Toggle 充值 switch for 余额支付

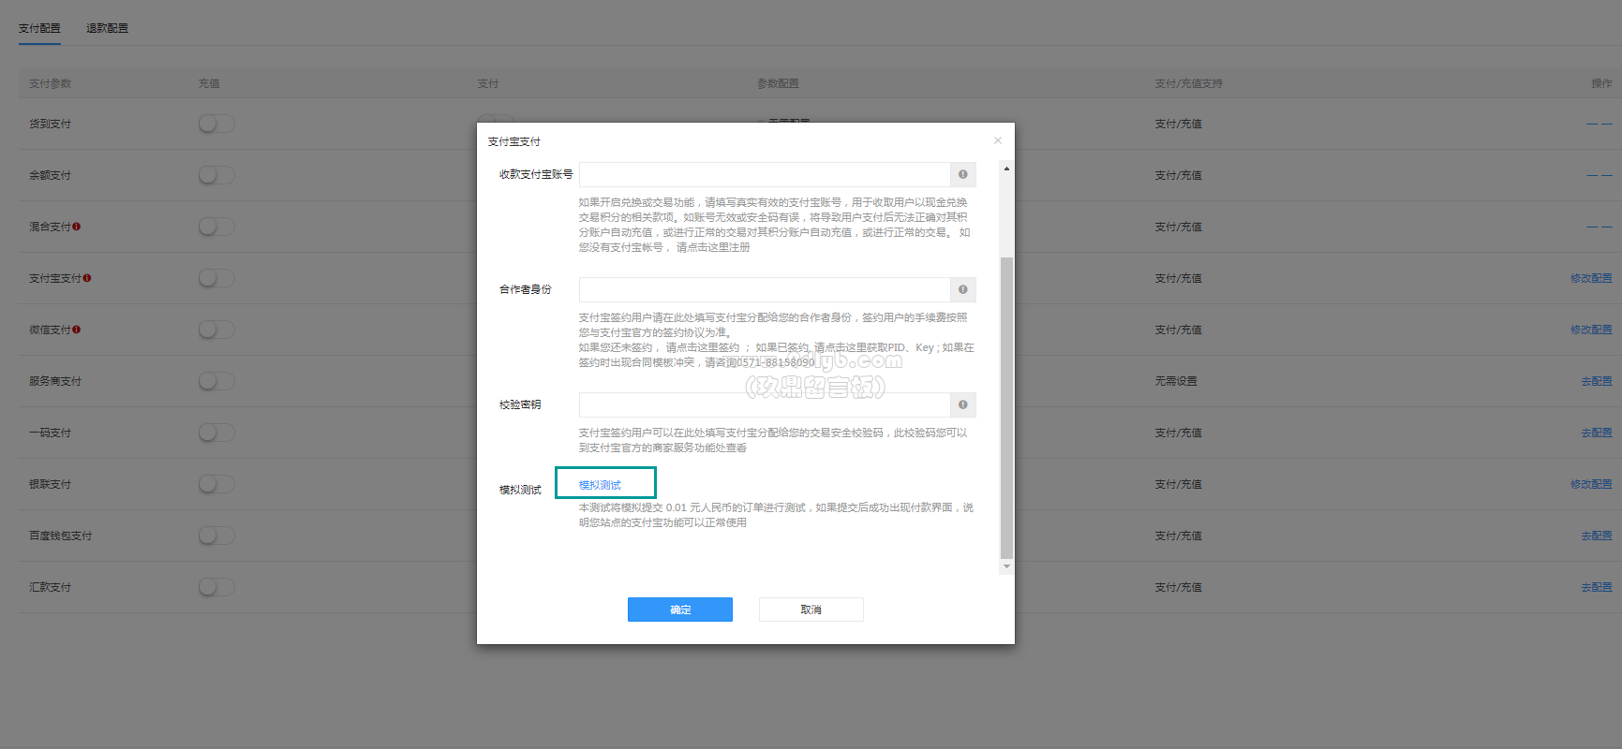tap(216, 175)
